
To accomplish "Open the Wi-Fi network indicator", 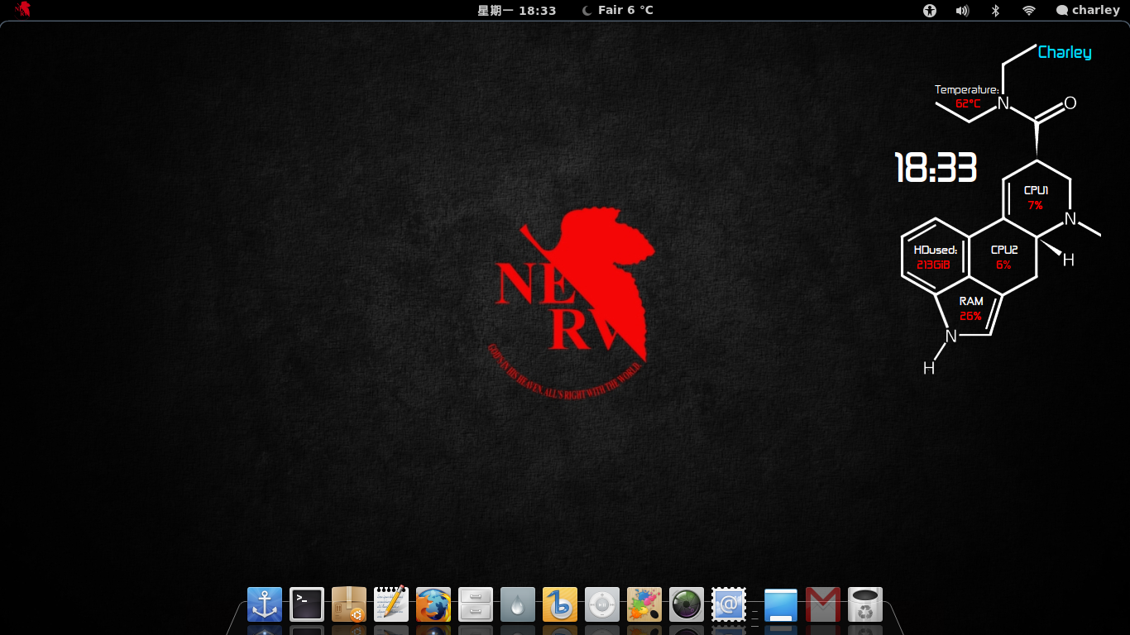I will point(1029,11).
